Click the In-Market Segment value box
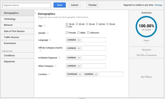Image resolution: width=165 pixels, height=99 pixels. pos(94,58)
